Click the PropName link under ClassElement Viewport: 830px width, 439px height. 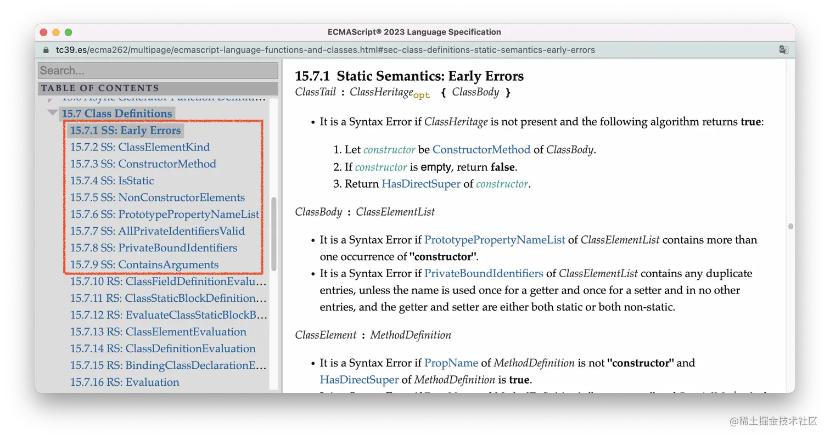coord(451,363)
